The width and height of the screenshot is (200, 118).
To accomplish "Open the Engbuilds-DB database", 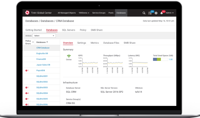I will [42, 53].
